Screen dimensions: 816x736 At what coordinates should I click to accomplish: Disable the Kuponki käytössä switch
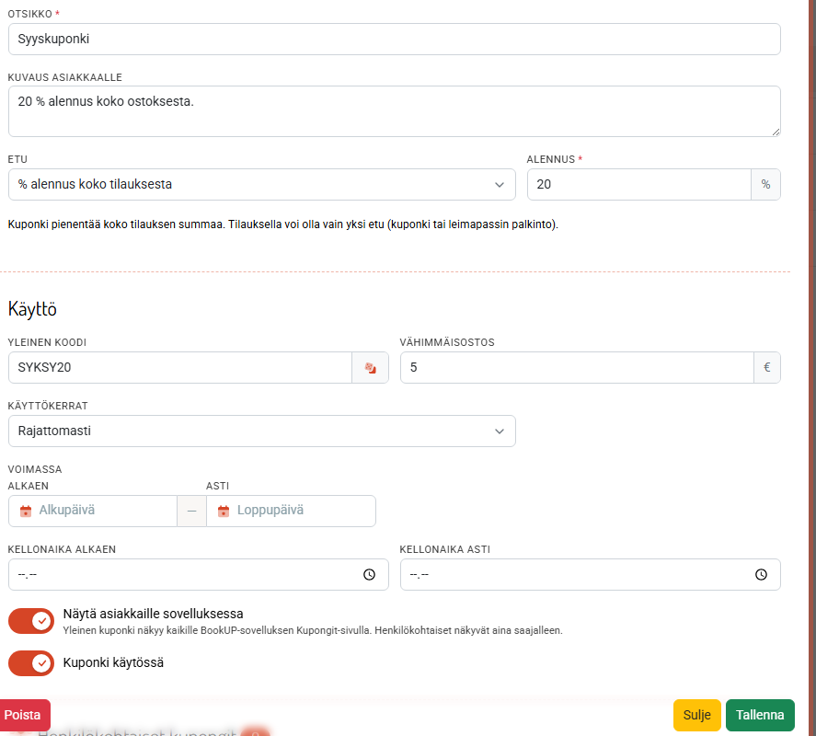(31, 663)
